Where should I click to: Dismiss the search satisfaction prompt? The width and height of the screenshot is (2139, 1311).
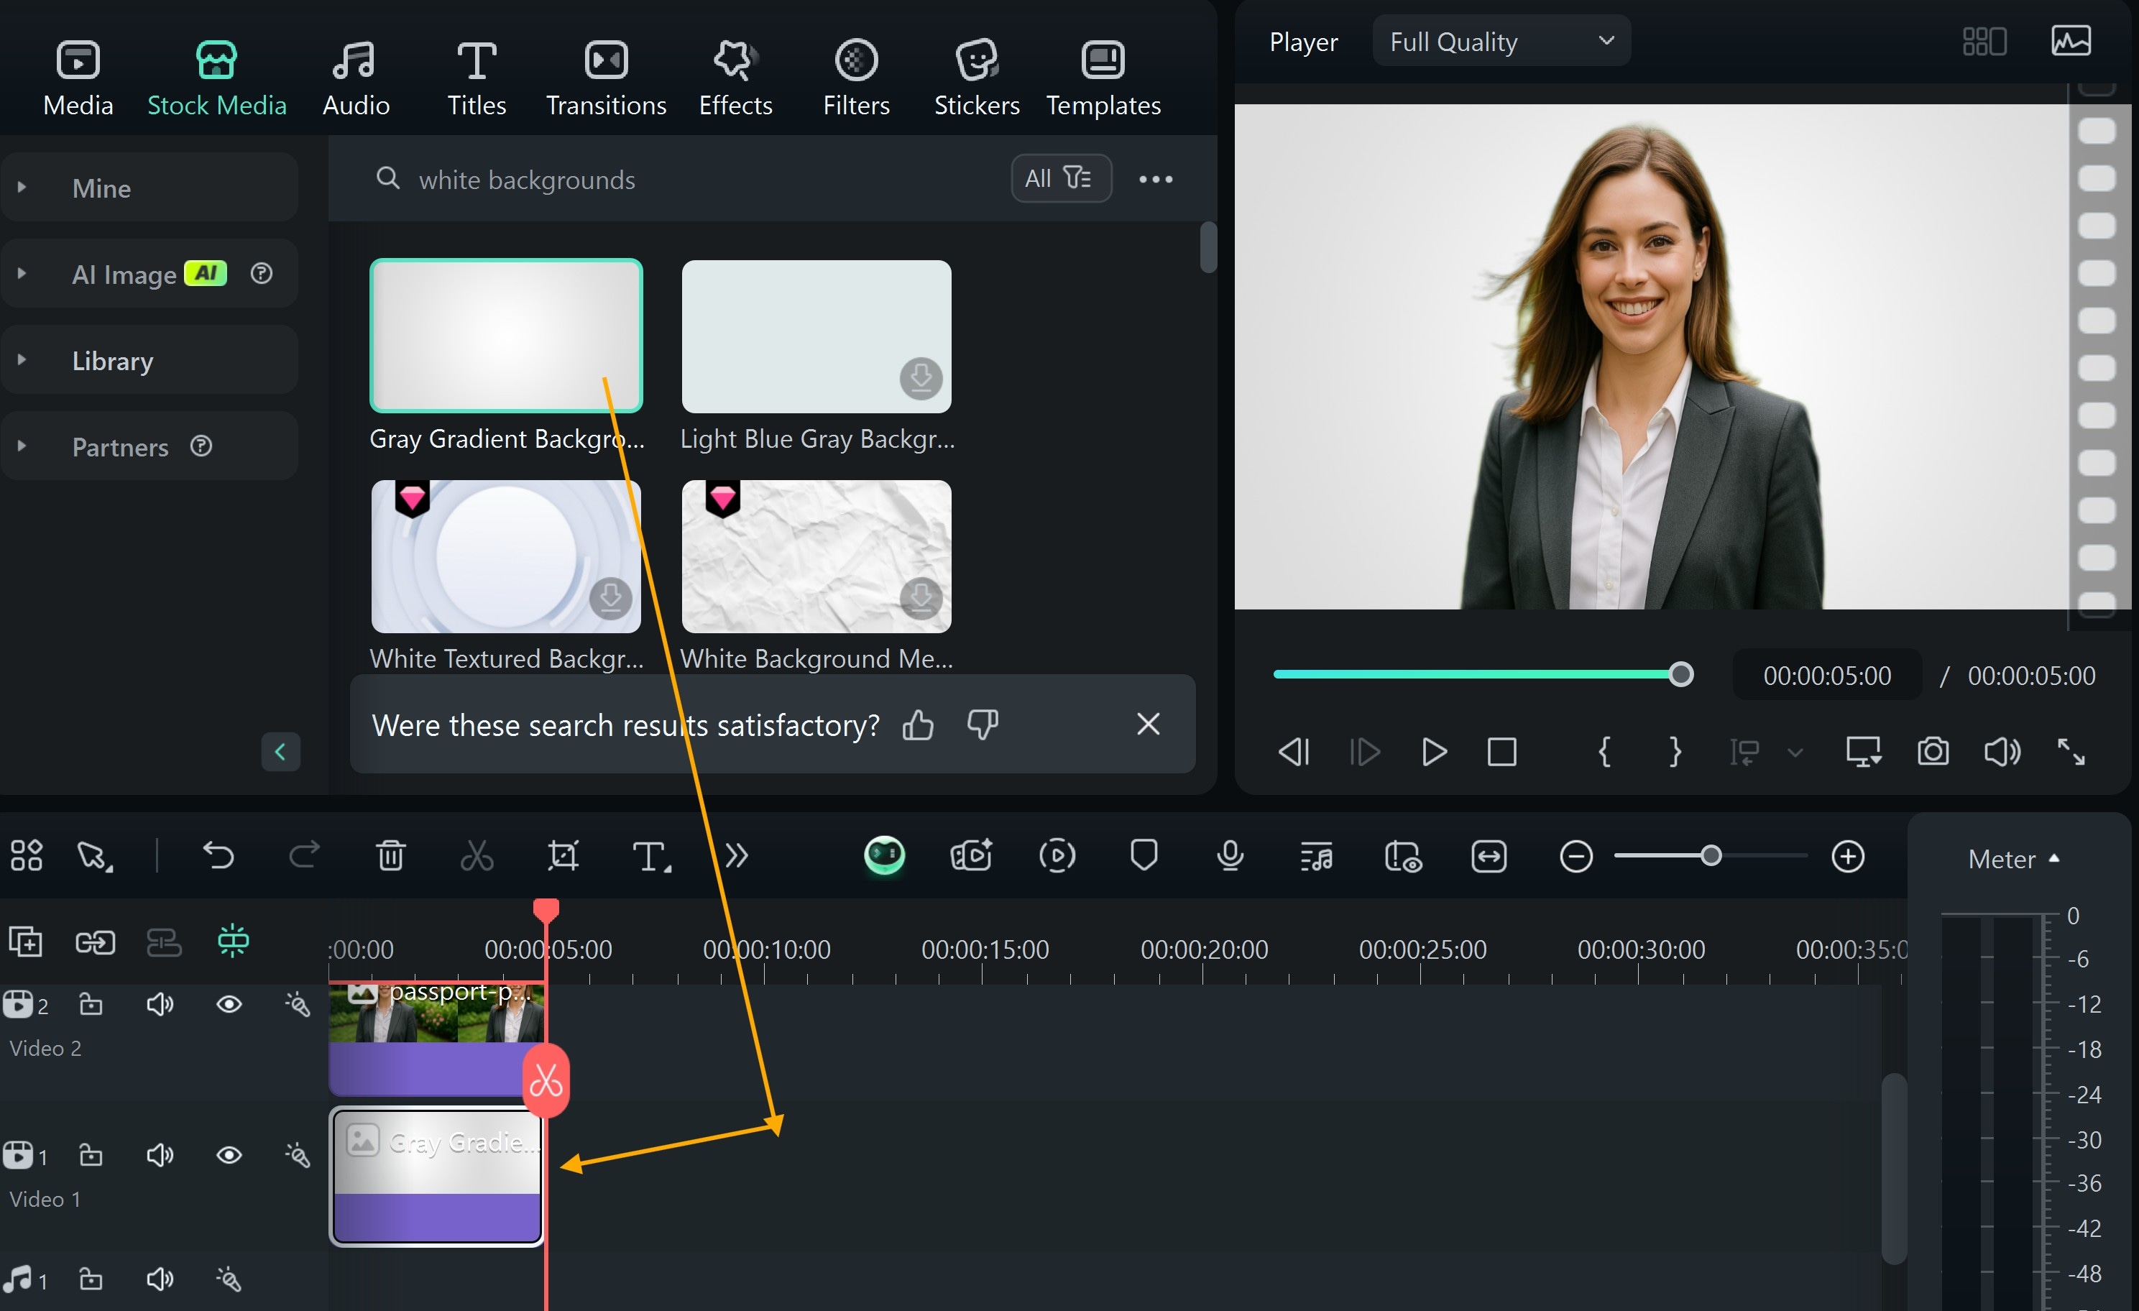(x=1148, y=724)
